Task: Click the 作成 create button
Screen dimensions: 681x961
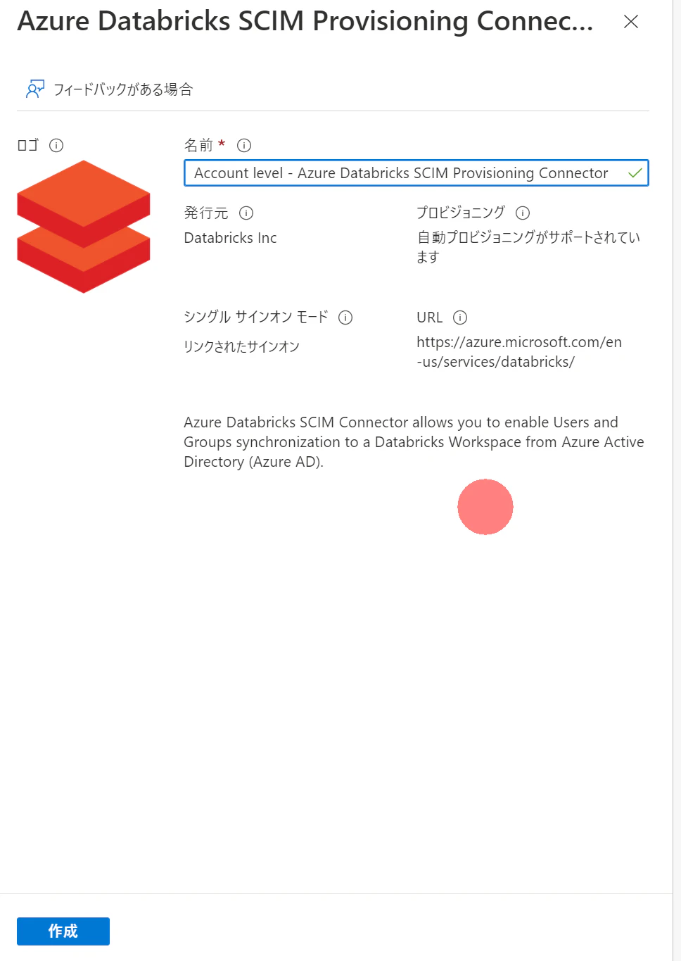Action: [63, 931]
